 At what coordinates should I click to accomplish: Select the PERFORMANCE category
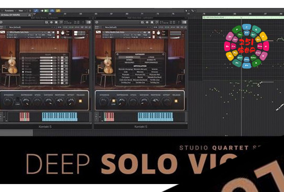click(151, 62)
